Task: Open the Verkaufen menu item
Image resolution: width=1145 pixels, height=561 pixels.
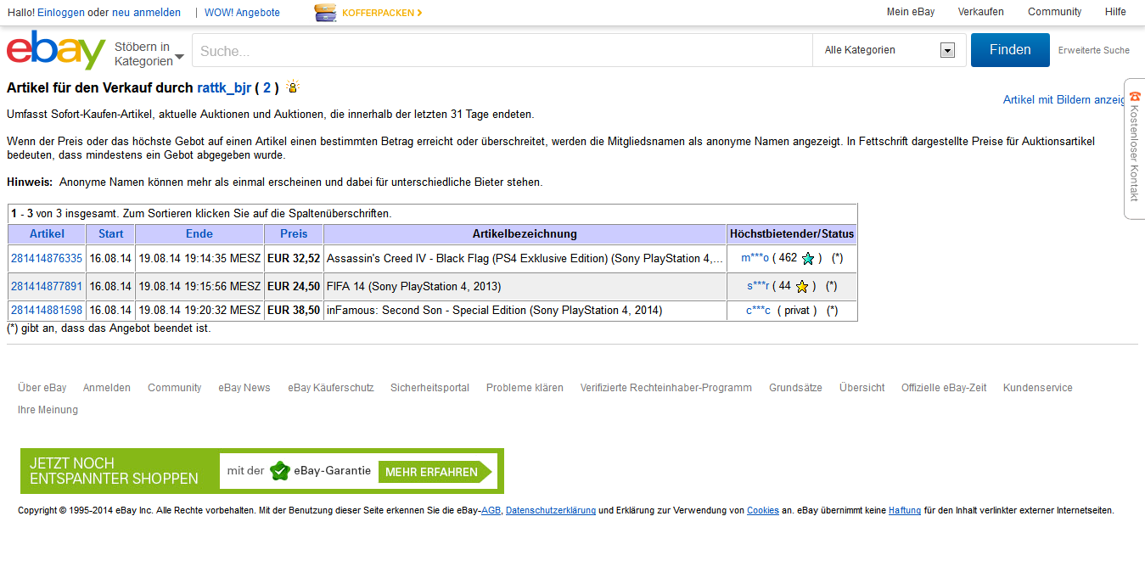Action: (x=981, y=12)
